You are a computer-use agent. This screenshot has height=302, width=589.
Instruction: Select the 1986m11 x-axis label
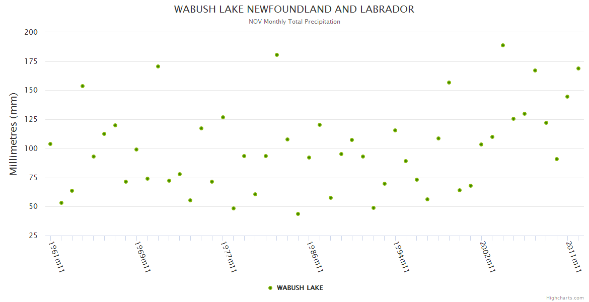[315, 257]
